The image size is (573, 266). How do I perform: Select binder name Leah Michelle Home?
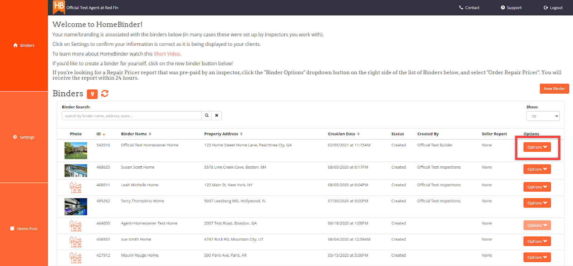coord(140,185)
